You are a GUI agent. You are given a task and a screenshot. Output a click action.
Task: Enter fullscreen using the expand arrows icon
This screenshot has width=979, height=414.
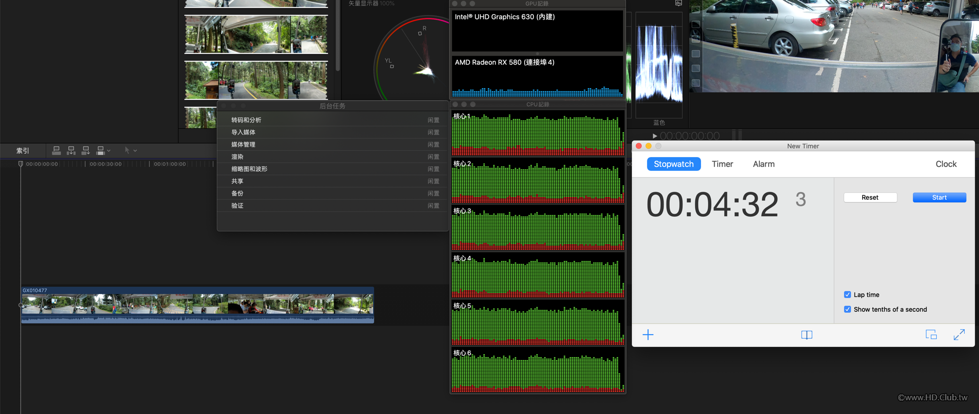click(x=959, y=335)
